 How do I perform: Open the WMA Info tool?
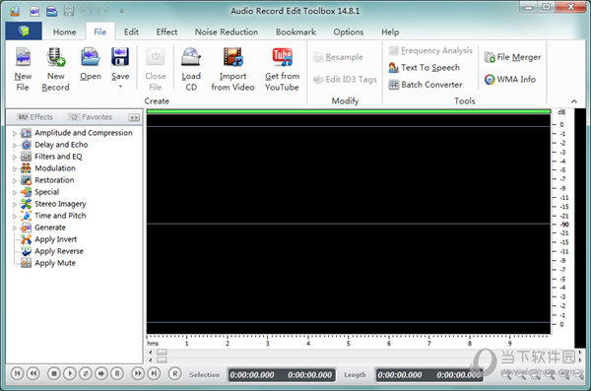tap(510, 79)
